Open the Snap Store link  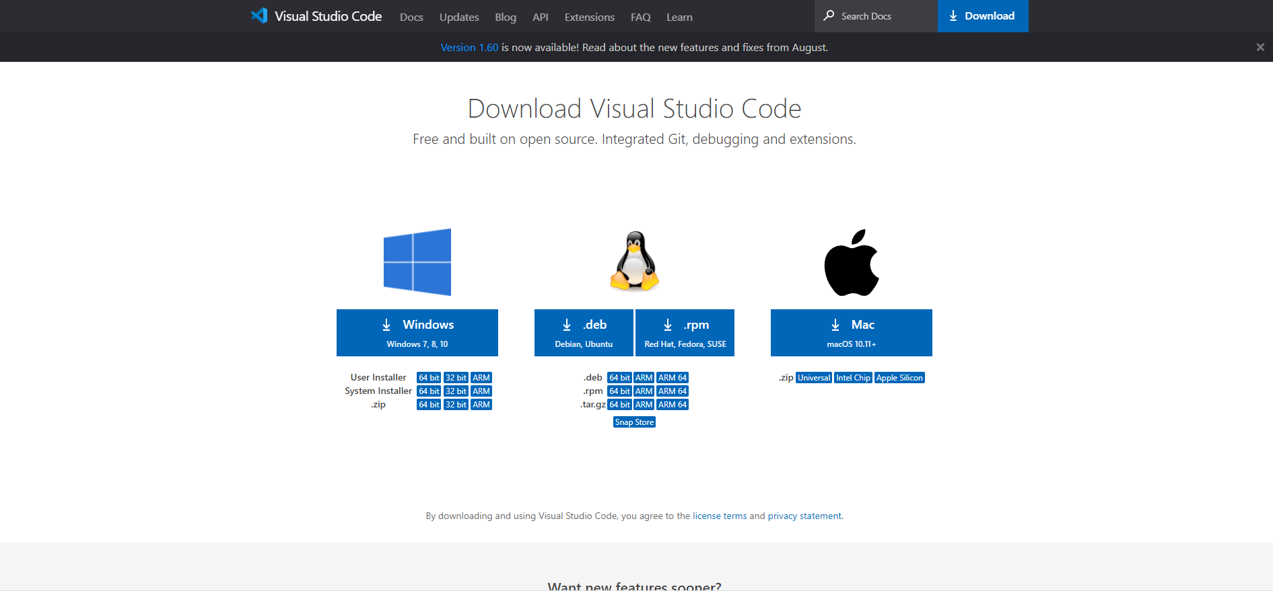[x=634, y=422]
